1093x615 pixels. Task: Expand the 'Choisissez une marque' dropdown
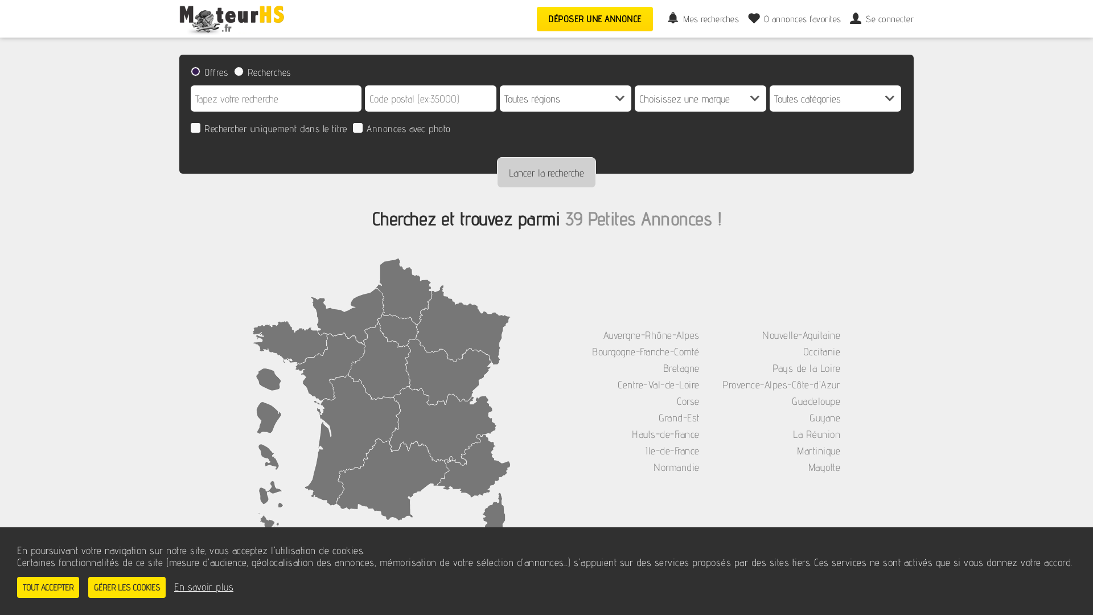pyautogui.click(x=700, y=99)
